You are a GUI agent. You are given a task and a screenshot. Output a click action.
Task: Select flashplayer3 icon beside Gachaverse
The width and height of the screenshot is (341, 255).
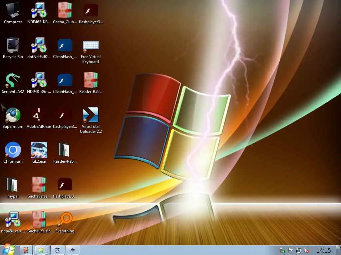(65, 188)
